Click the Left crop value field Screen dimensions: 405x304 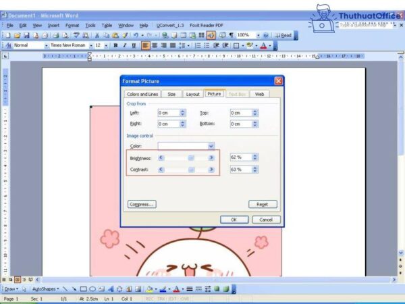[168, 113]
